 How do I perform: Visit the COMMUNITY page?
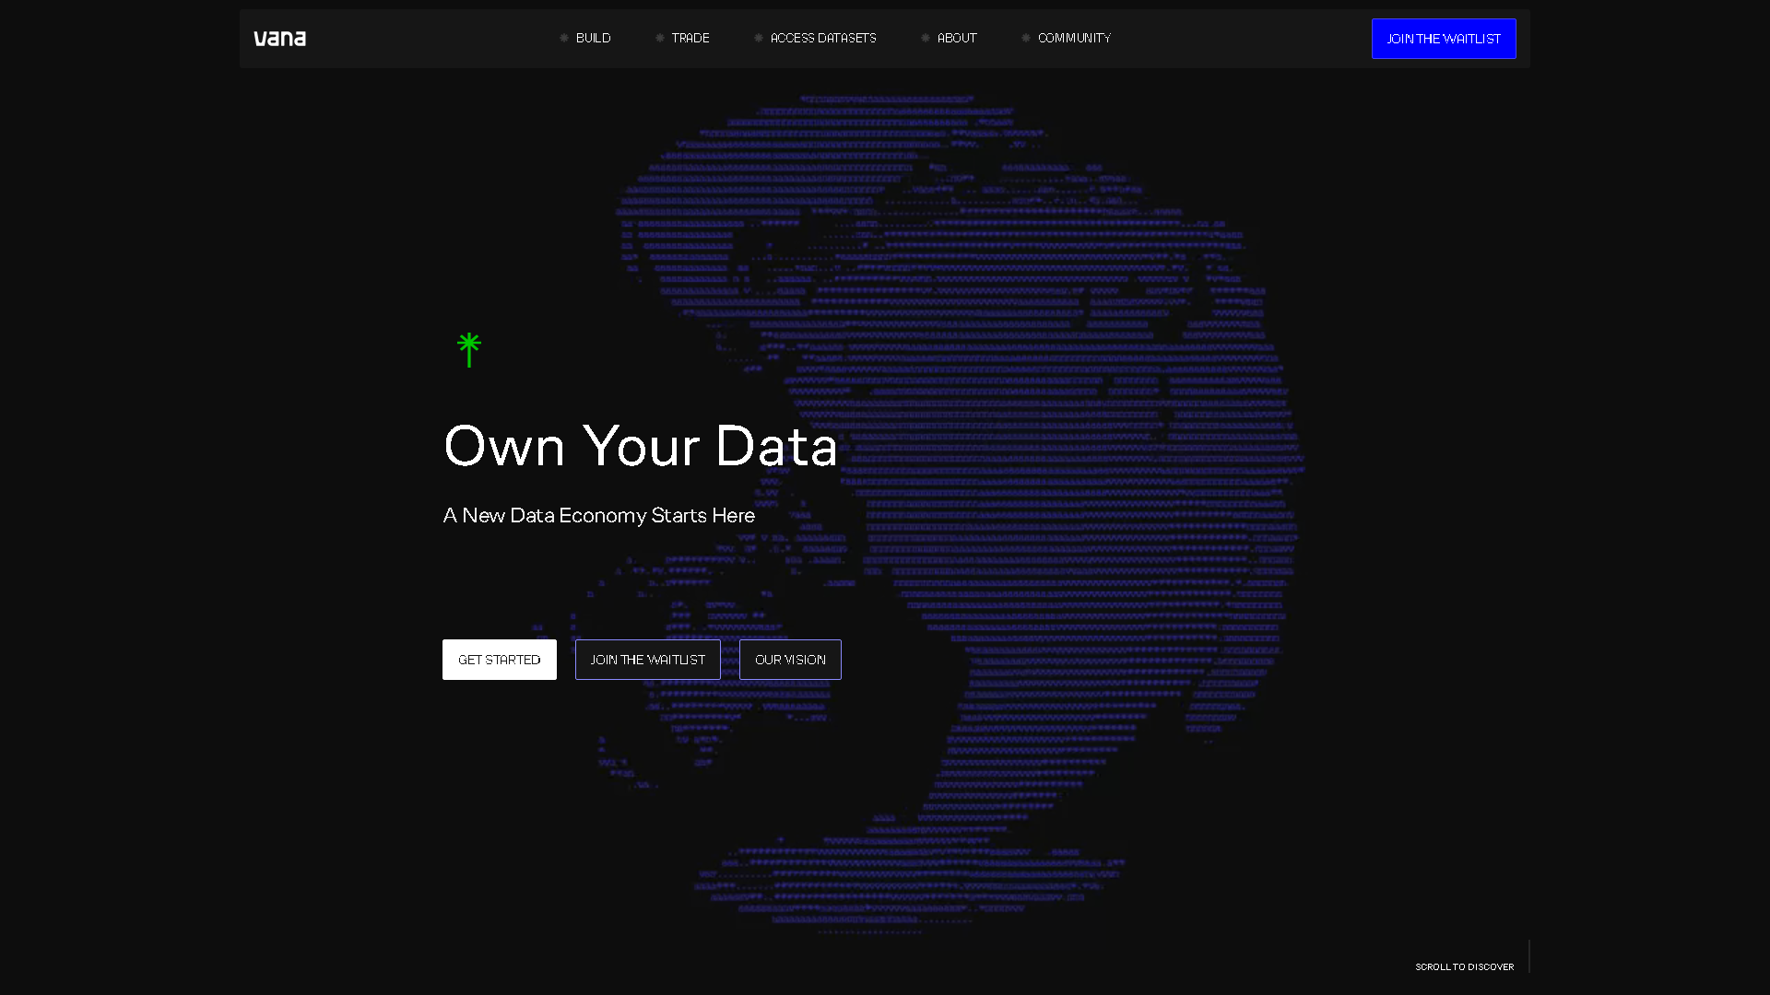click(x=1074, y=38)
